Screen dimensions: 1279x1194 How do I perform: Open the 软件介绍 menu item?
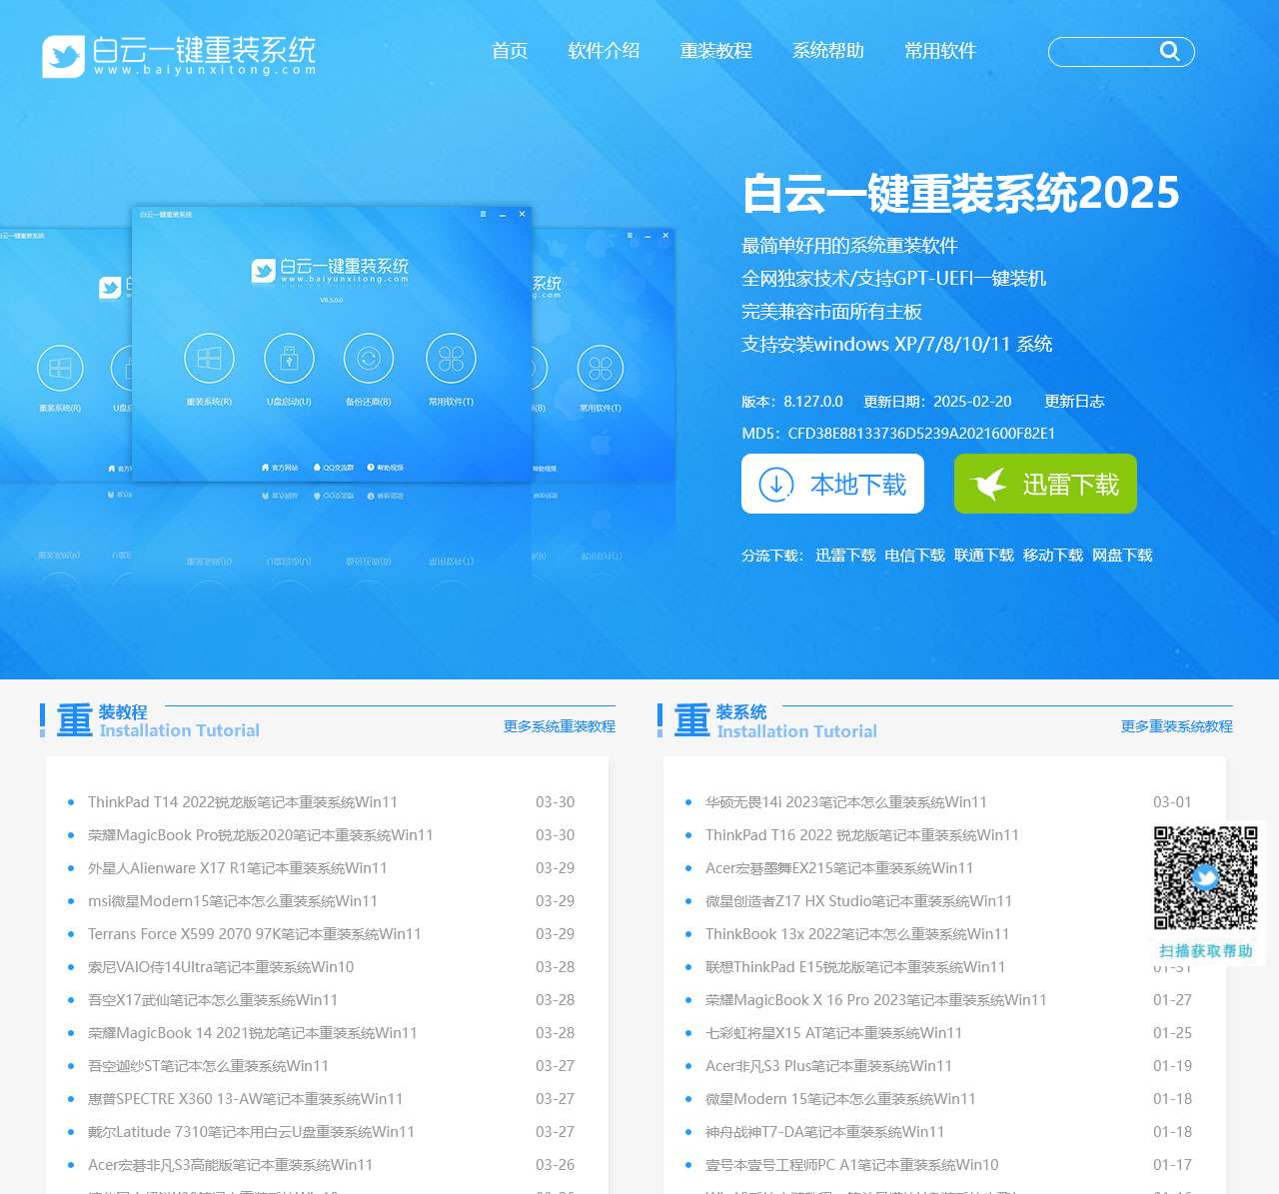(x=604, y=51)
